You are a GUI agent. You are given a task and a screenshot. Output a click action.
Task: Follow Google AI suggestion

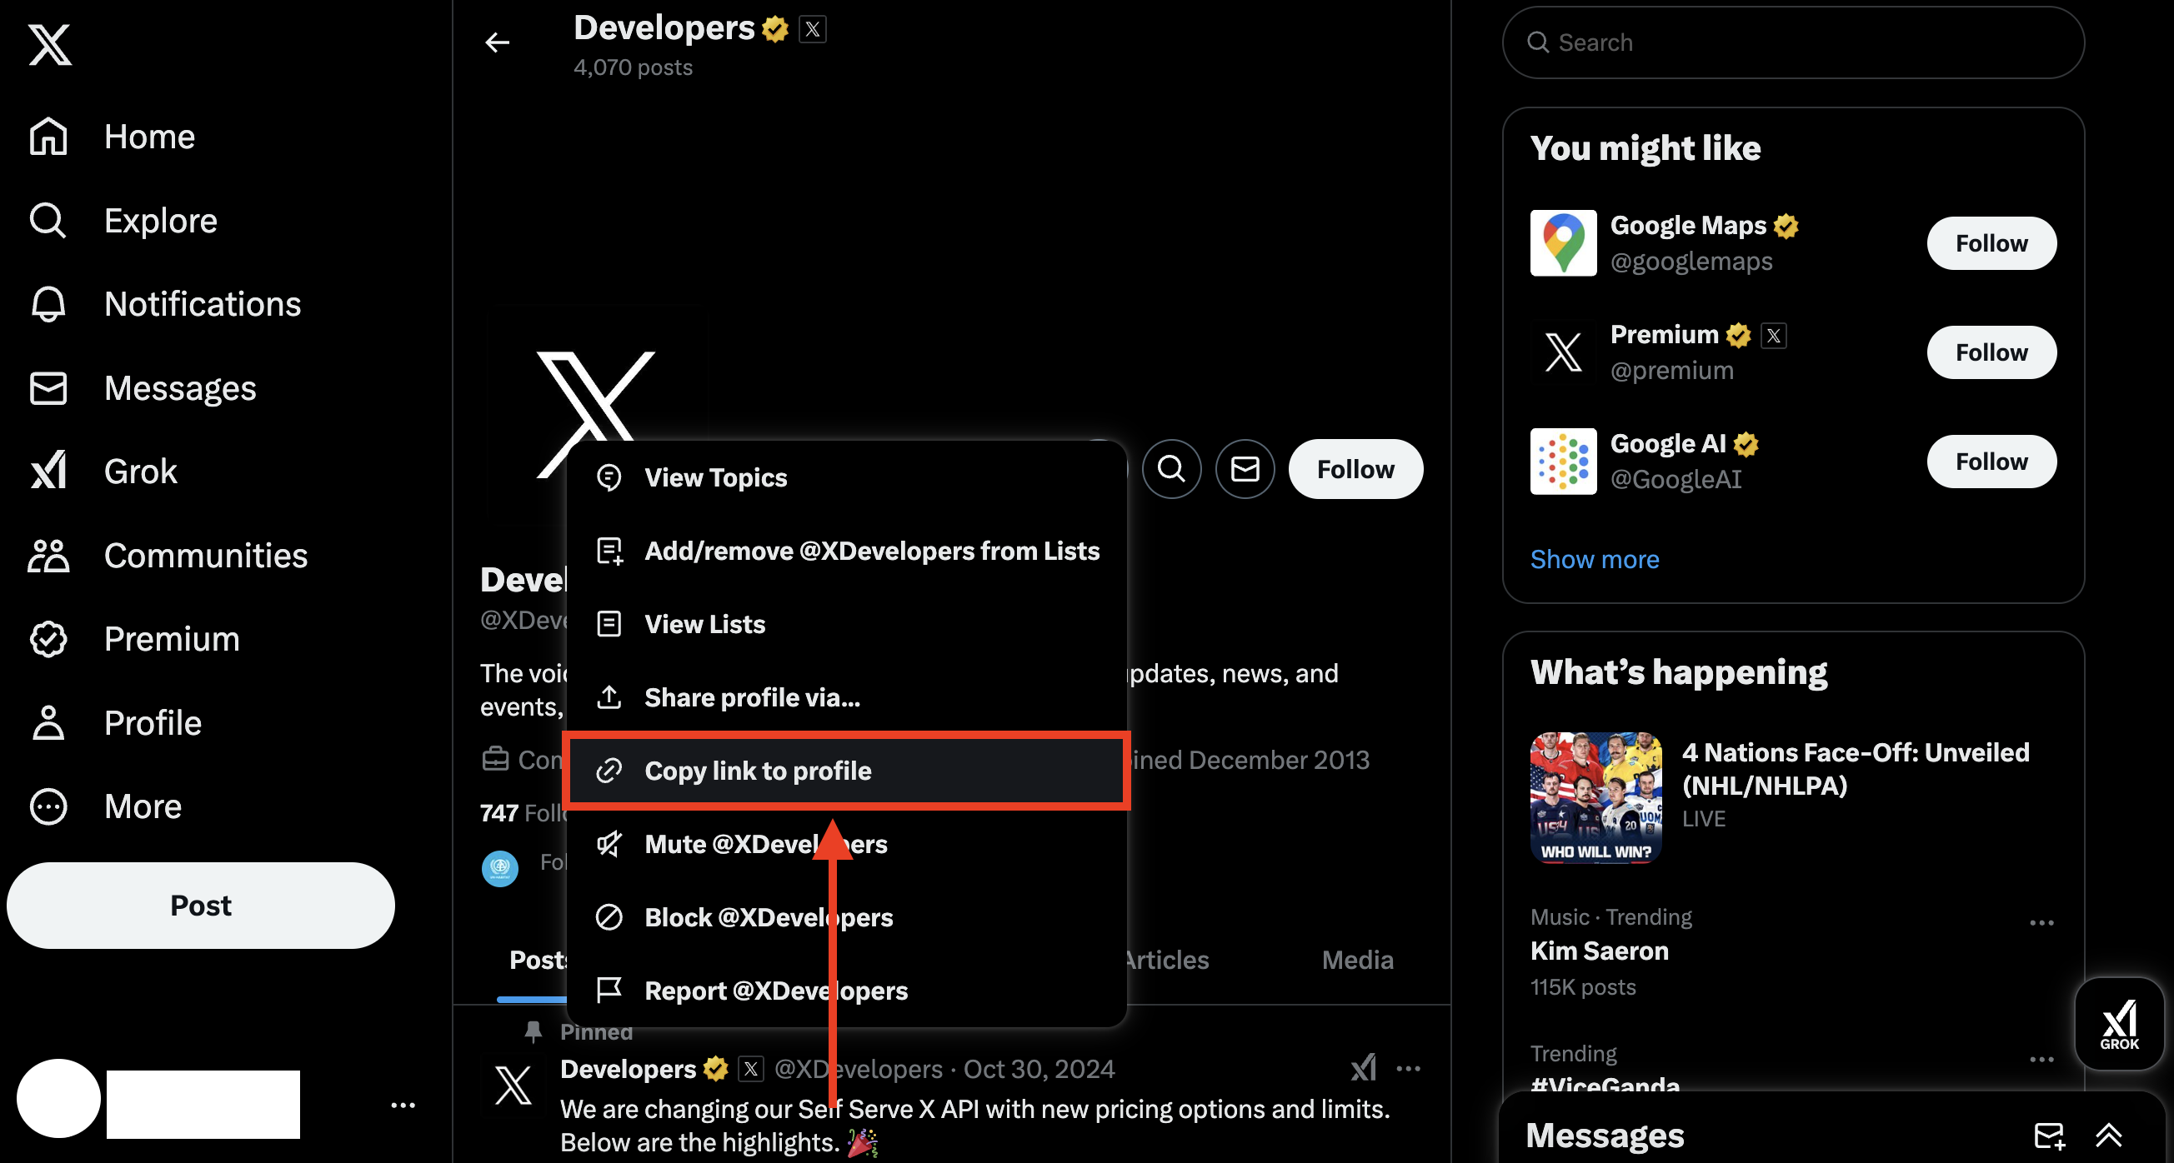click(x=1991, y=462)
